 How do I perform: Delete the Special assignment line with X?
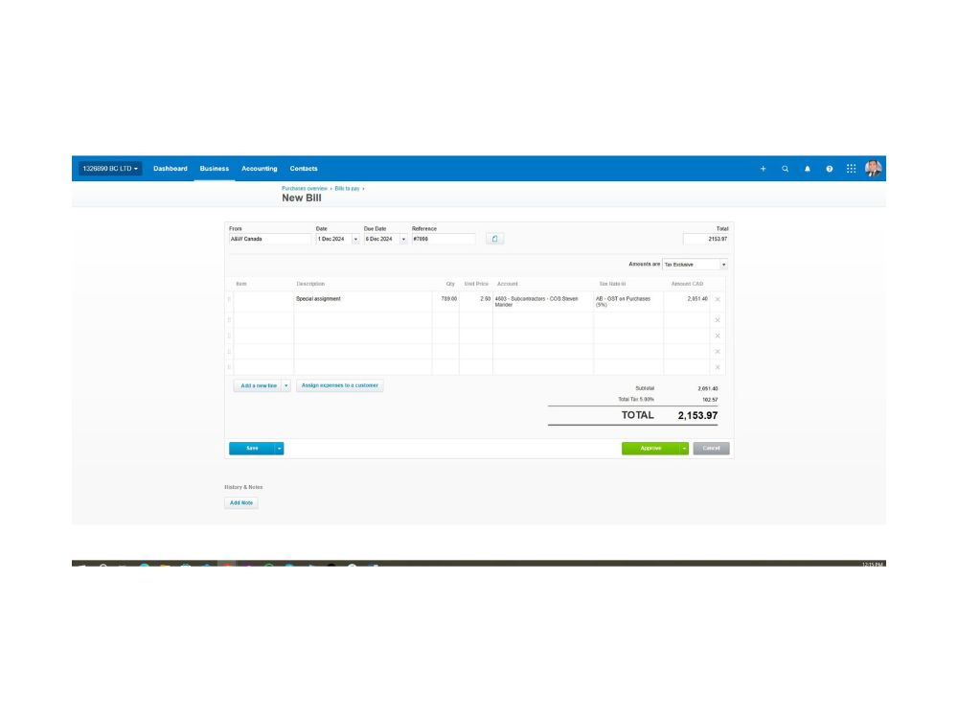(x=718, y=299)
